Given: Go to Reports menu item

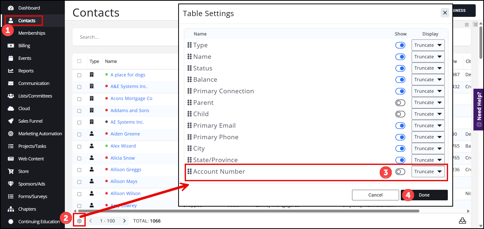Looking at the screenshot, I should (x=26, y=71).
